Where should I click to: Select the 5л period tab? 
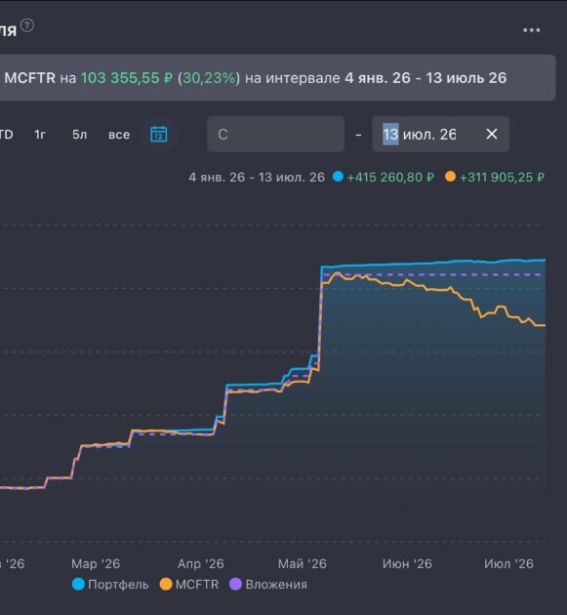pyautogui.click(x=79, y=135)
